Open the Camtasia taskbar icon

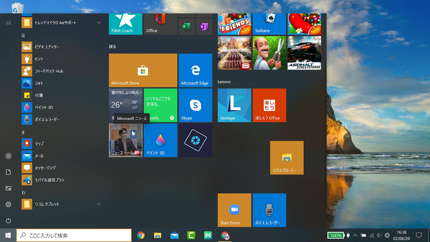click(x=191, y=236)
